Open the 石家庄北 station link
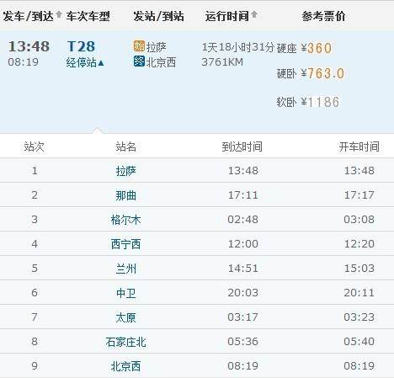This screenshot has height=378, width=394. (x=125, y=342)
